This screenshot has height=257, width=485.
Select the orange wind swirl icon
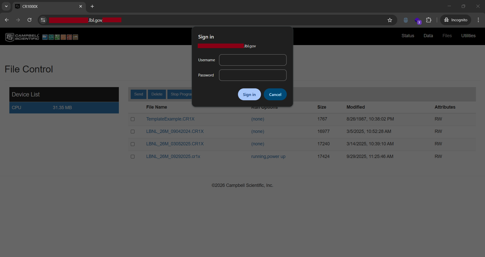(63, 37)
